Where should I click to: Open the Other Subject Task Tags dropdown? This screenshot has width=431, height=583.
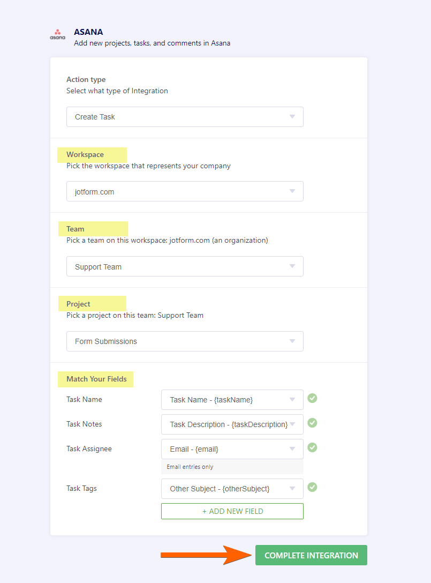232,489
